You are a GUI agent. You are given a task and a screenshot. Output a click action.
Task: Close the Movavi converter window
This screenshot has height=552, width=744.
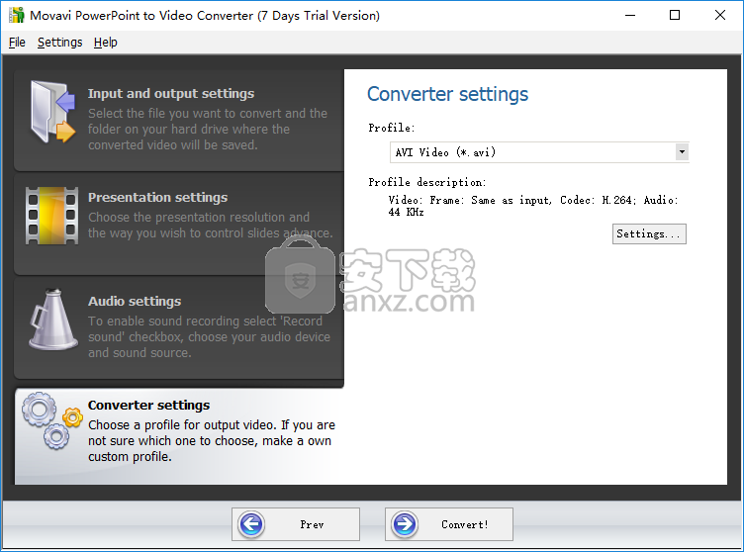(720, 15)
